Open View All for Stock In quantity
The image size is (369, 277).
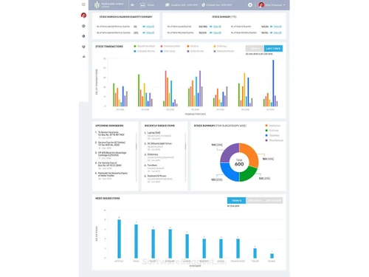pyautogui.click(x=277, y=27)
